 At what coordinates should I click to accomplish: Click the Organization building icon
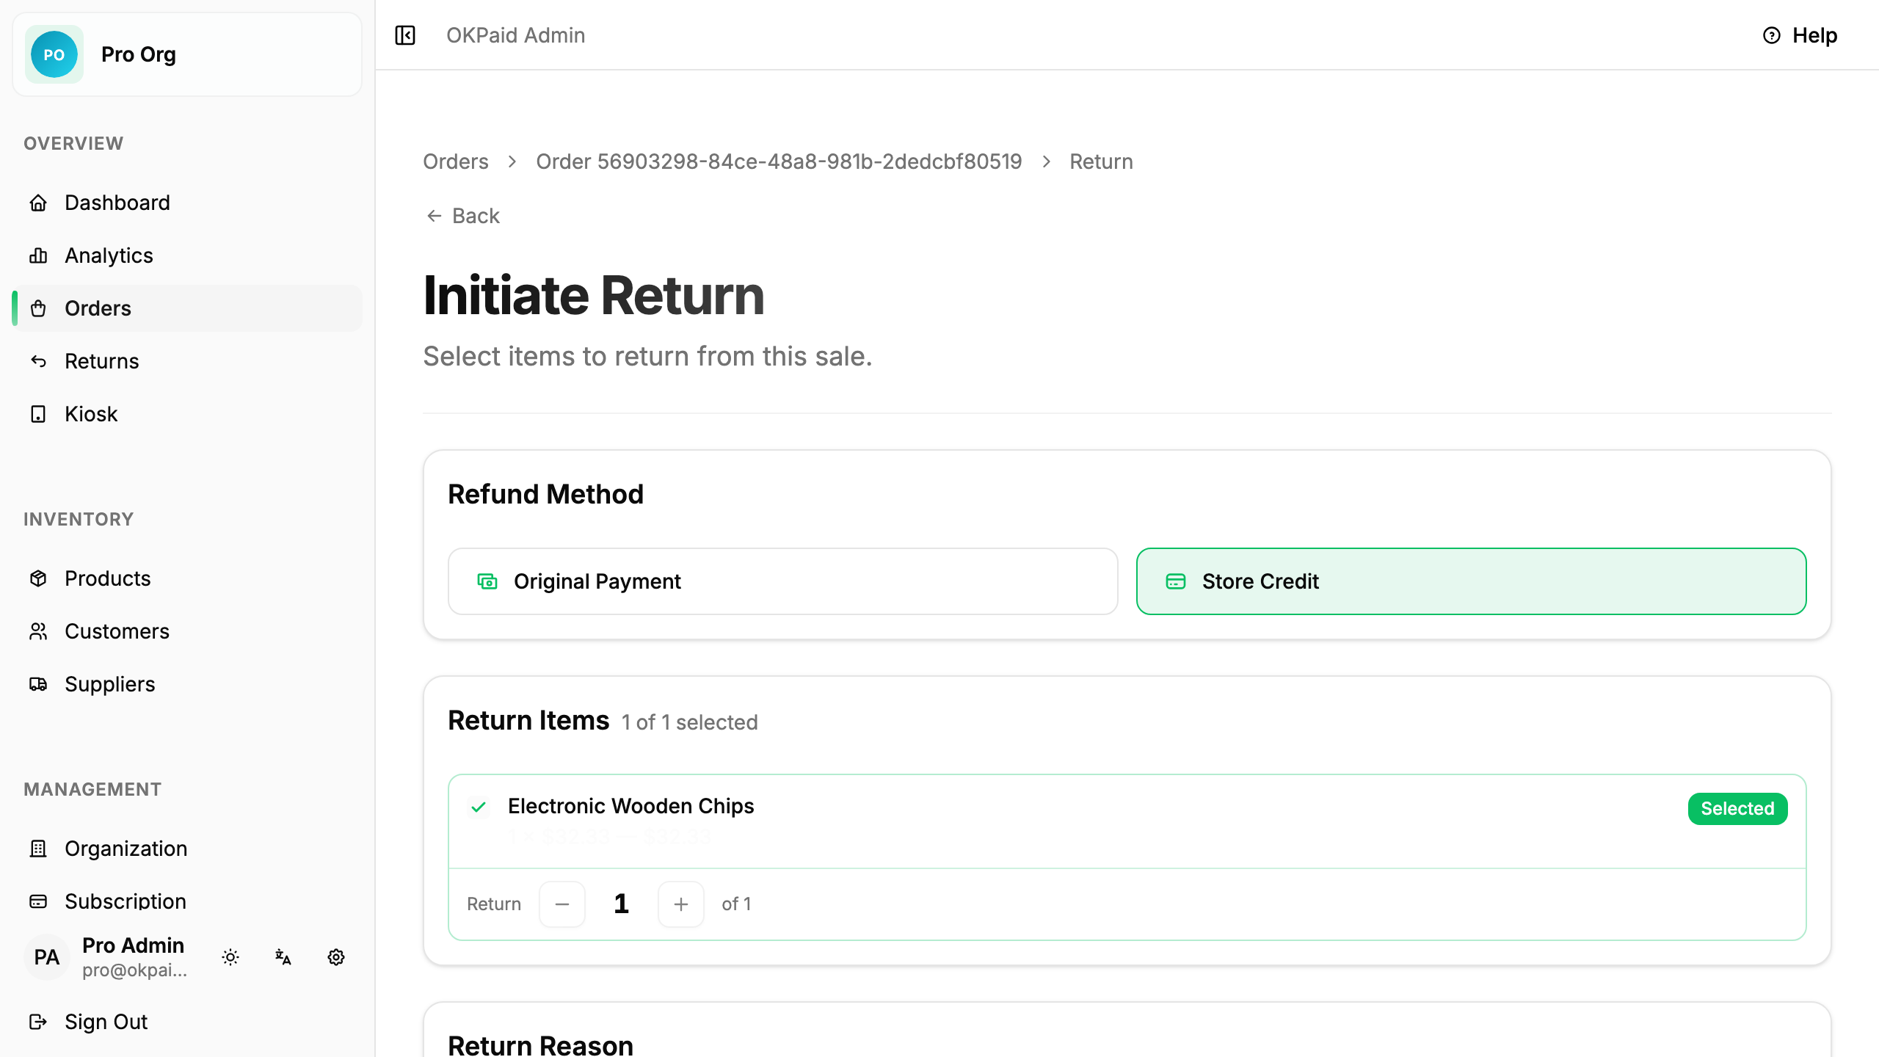pos(38,849)
